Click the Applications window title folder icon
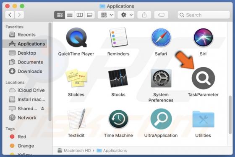The width and height of the screenshot is (235, 157). tap(102, 6)
